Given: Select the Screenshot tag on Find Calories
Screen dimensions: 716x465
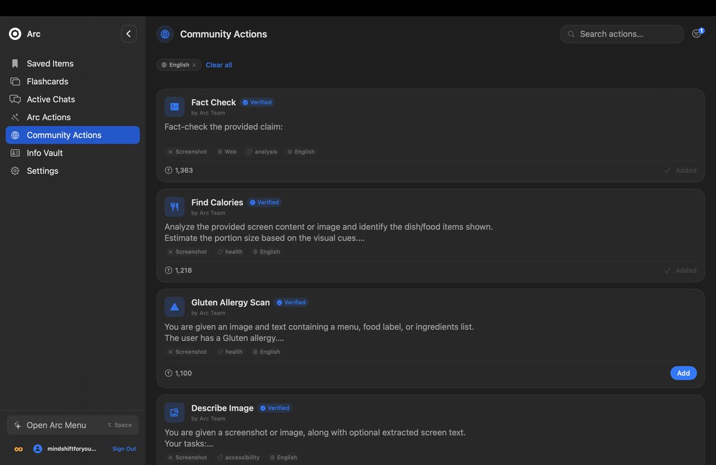Looking at the screenshot, I should [x=187, y=252].
